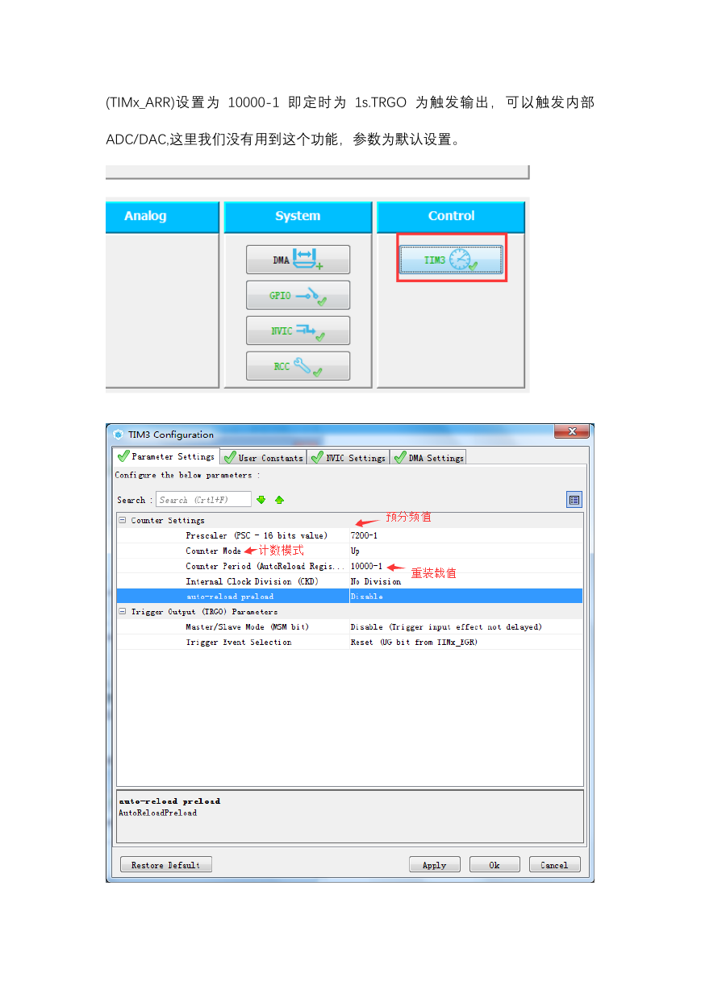Click the Restore Default button

tap(166, 865)
